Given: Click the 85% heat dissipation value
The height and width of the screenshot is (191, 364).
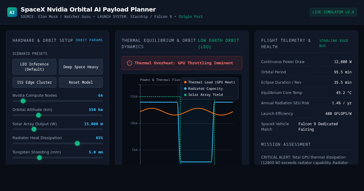Looking at the screenshot, I should [99, 138].
